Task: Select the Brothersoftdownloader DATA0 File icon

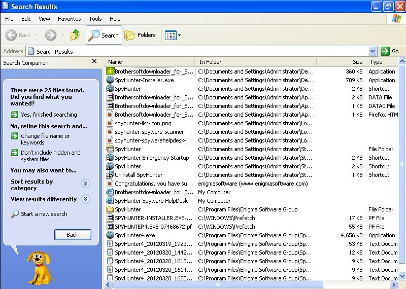Action: [x=110, y=106]
